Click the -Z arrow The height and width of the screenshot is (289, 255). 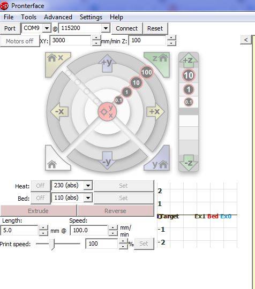(x=189, y=163)
